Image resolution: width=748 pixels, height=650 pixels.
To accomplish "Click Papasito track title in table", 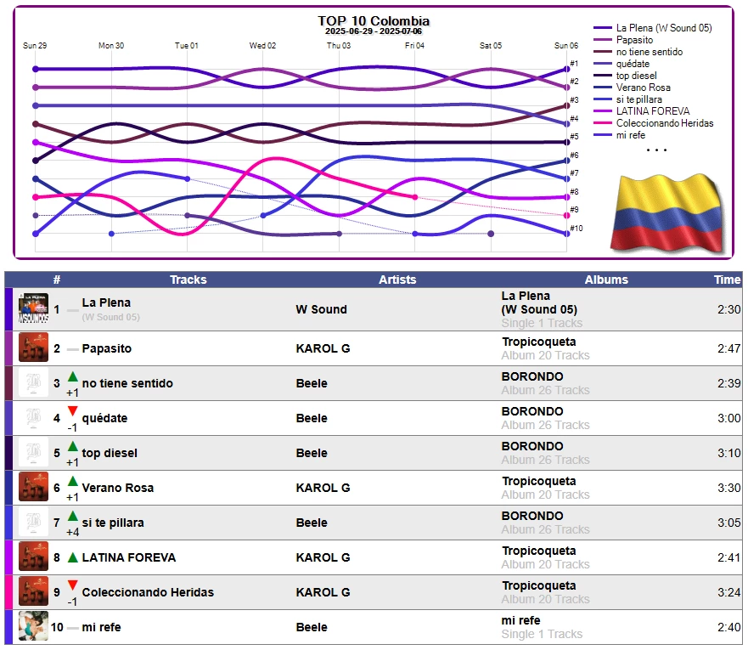I will [x=107, y=348].
